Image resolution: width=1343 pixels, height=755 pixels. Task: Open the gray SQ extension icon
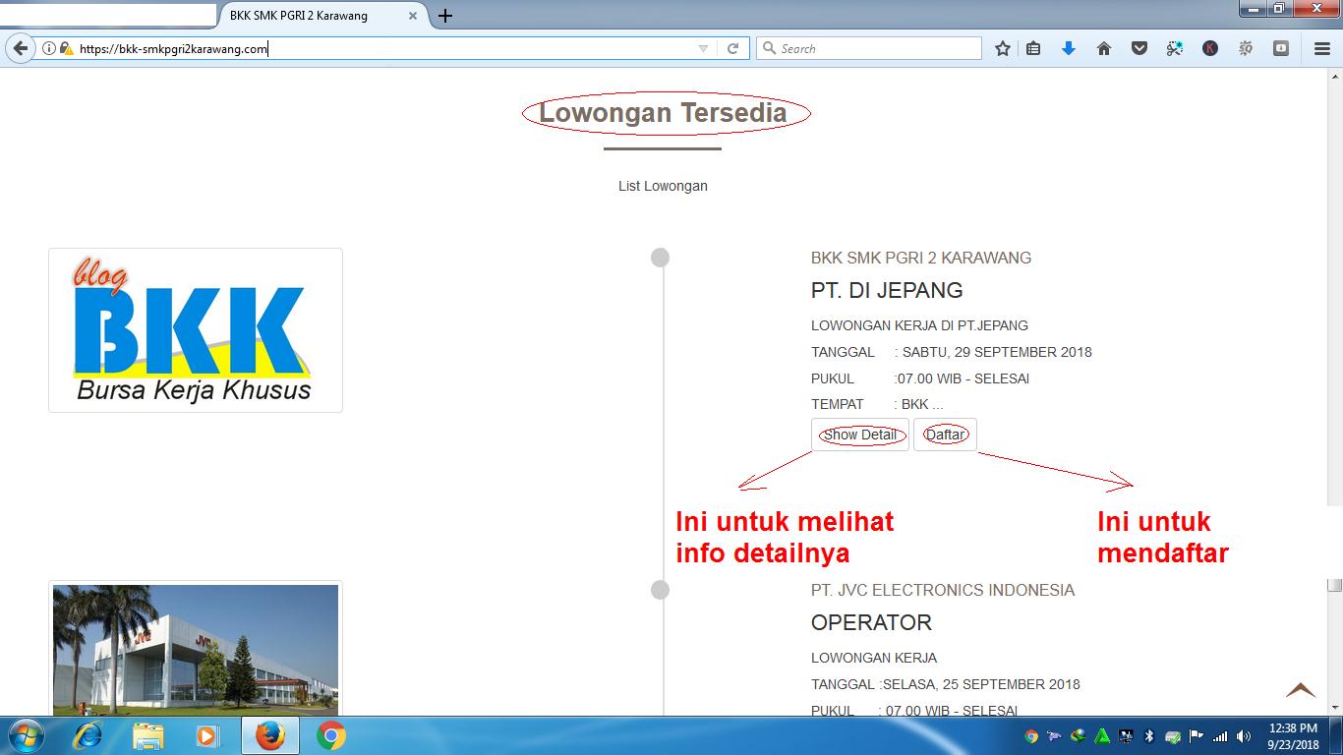[1246, 48]
